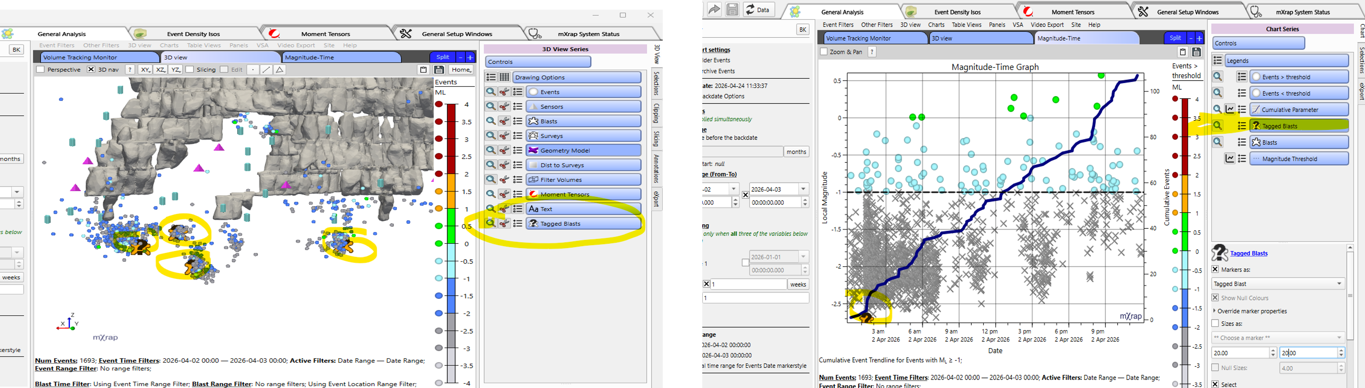
Task: Click the red 4 marker on 3D view ML legend
Action: 439,104
